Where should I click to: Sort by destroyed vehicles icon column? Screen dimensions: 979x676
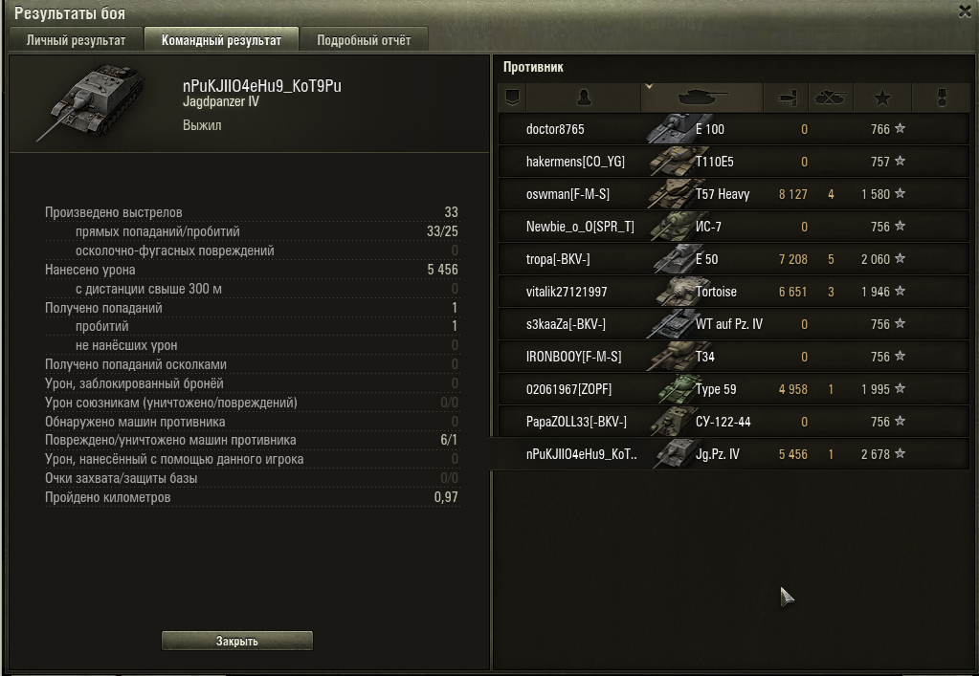[x=831, y=98]
